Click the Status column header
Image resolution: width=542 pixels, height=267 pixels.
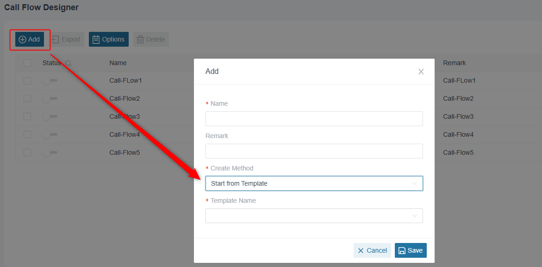[52, 63]
